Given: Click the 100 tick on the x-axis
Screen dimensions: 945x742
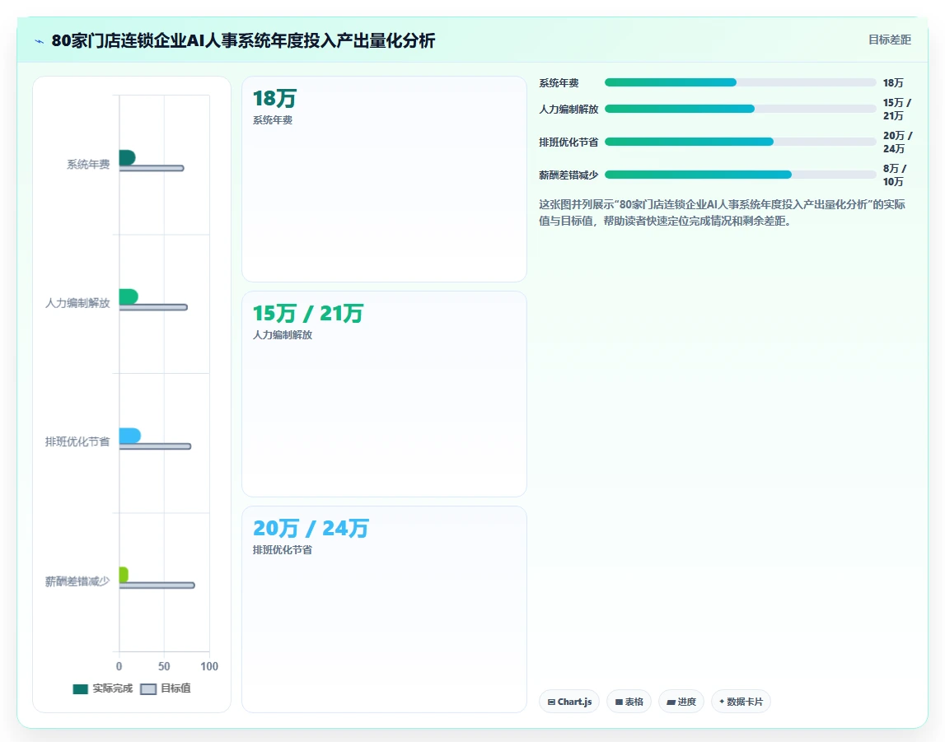Looking at the screenshot, I should [209, 667].
